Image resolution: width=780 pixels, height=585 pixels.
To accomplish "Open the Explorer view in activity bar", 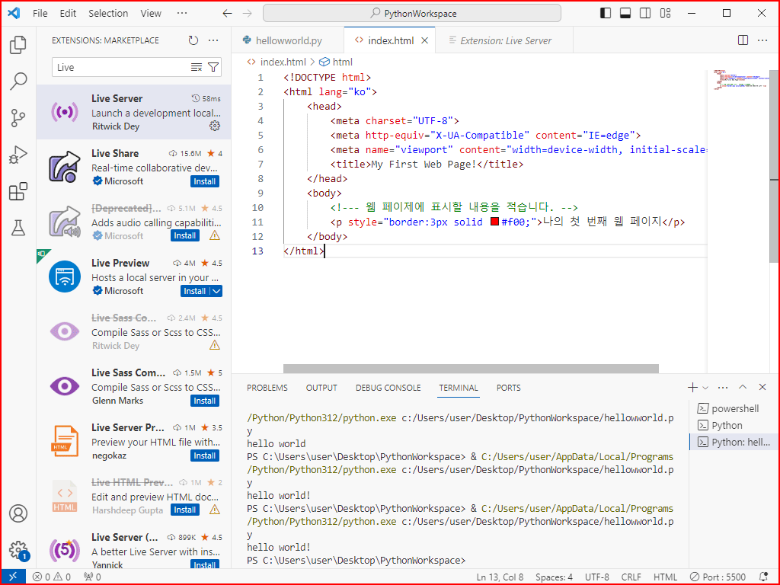I will point(18,45).
